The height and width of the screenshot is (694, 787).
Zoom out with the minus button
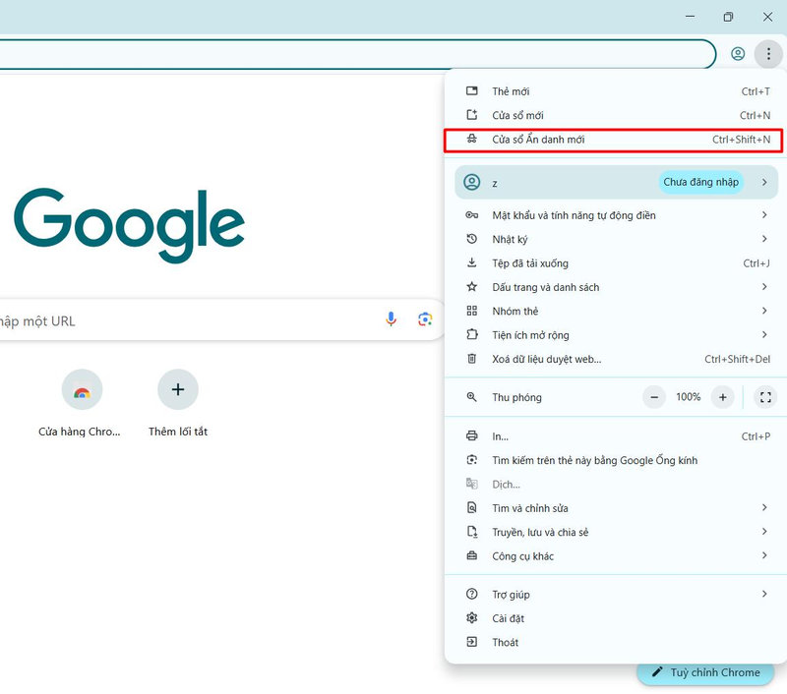point(654,397)
